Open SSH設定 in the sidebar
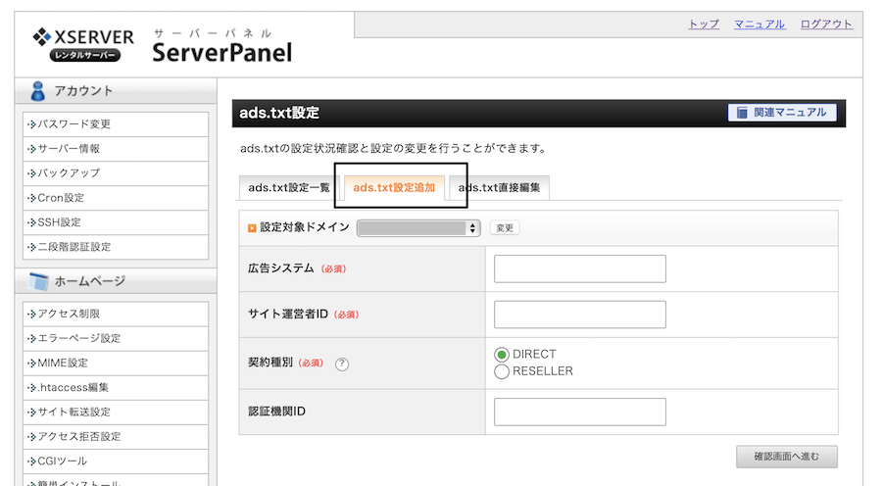 pyautogui.click(x=116, y=222)
